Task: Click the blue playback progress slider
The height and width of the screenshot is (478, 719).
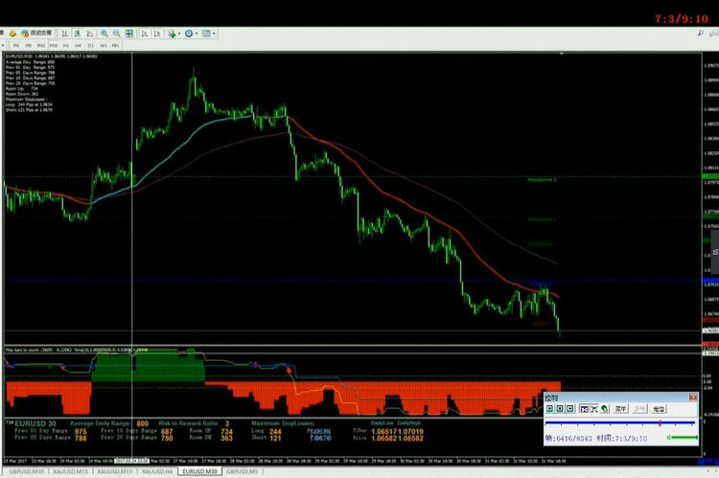Action: pos(619,422)
